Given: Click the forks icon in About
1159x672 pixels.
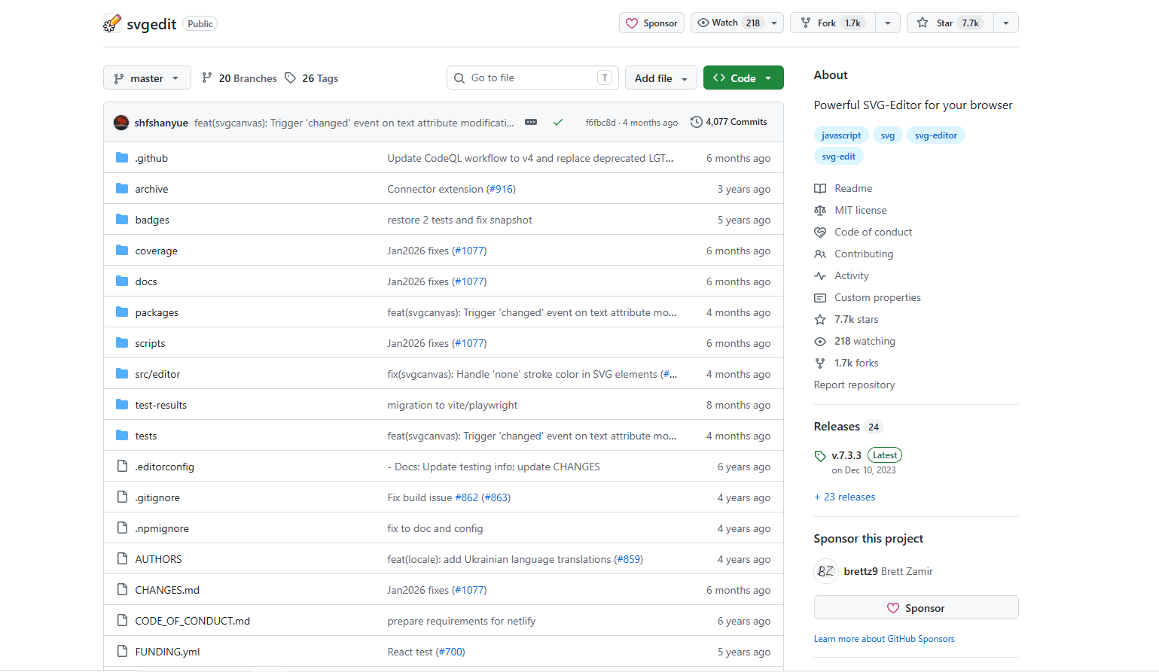Looking at the screenshot, I should (820, 363).
